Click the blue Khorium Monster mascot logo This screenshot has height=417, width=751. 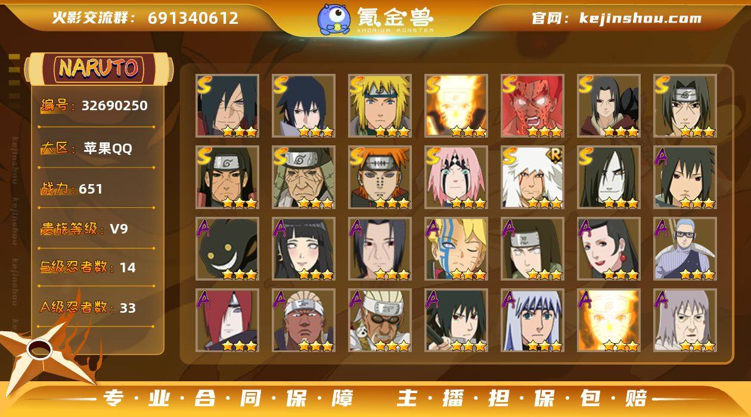pyautogui.click(x=333, y=18)
